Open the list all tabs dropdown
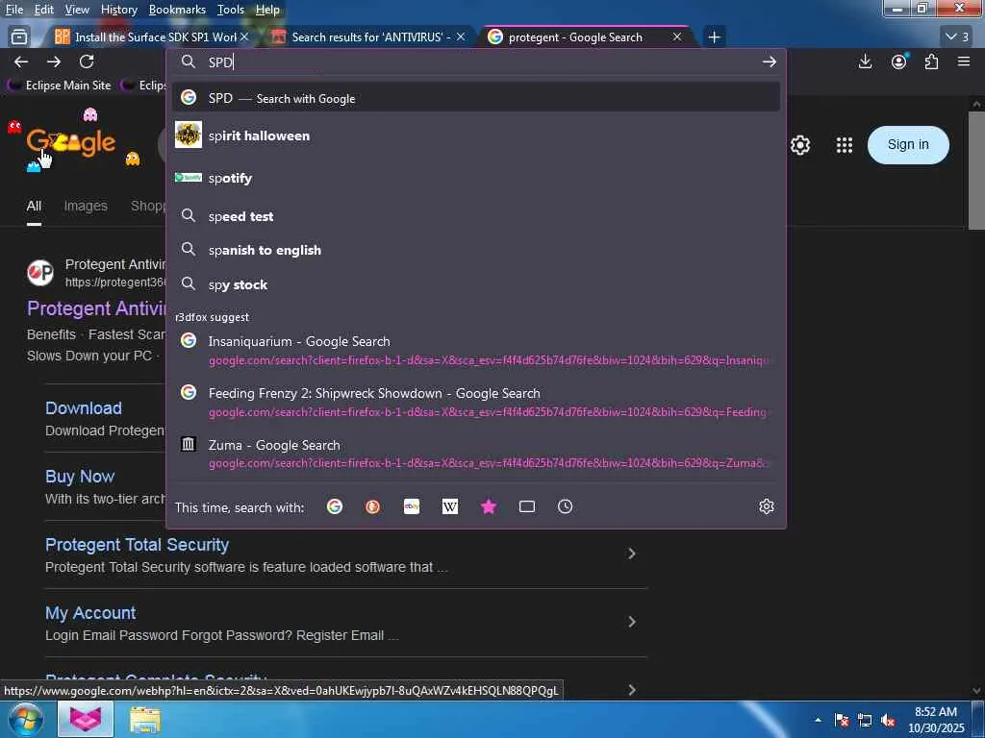The width and height of the screenshot is (985, 738). click(x=958, y=37)
